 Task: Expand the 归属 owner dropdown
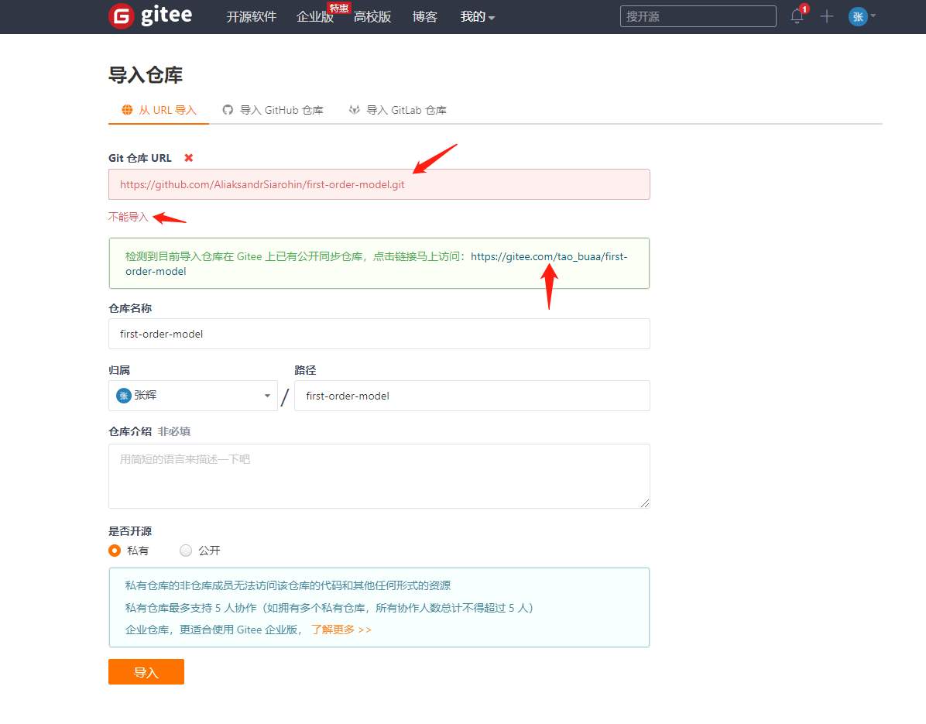coord(193,396)
